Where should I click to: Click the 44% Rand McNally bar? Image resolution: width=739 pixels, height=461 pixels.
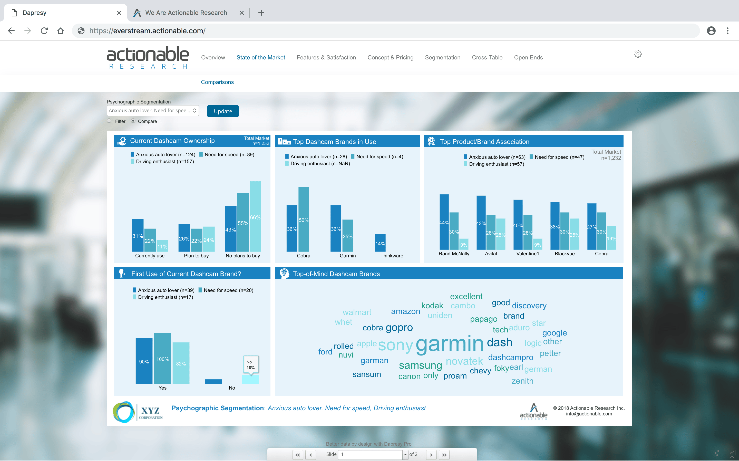pos(444,222)
